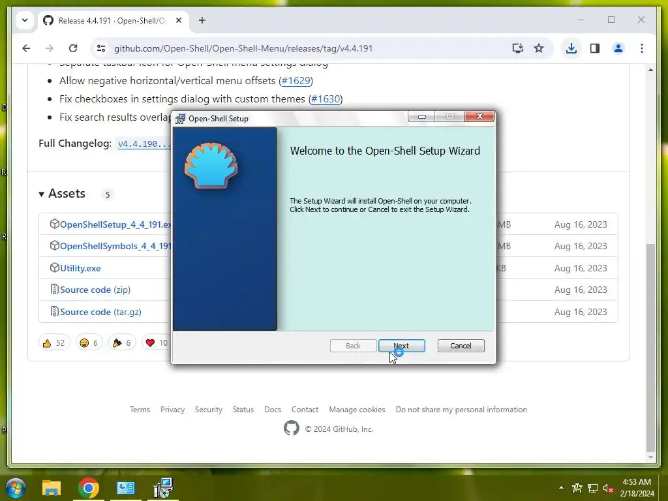668x501 pixels.
Task: Click scrollbar up arrow
Action: click(x=650, y=70)
